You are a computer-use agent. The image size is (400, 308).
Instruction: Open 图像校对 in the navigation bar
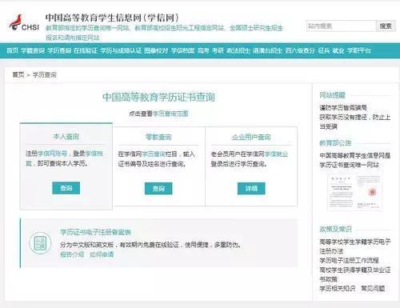point(156,50)
